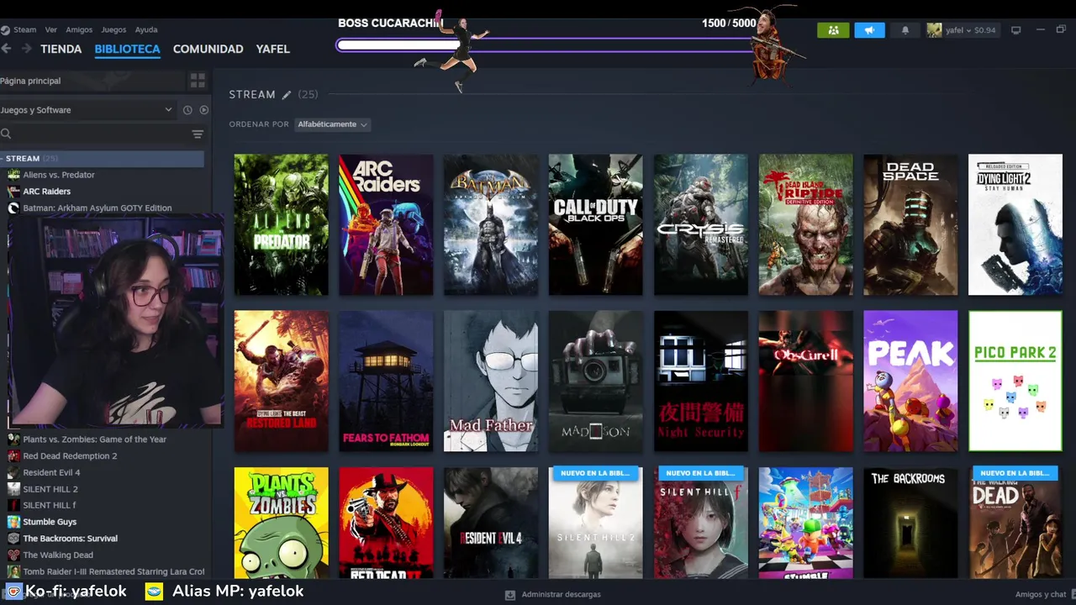The width and height of the screenshot is (1076, 605).
Task: Open Aliens vs Predator cover
Action: click(x=282, y=224)
